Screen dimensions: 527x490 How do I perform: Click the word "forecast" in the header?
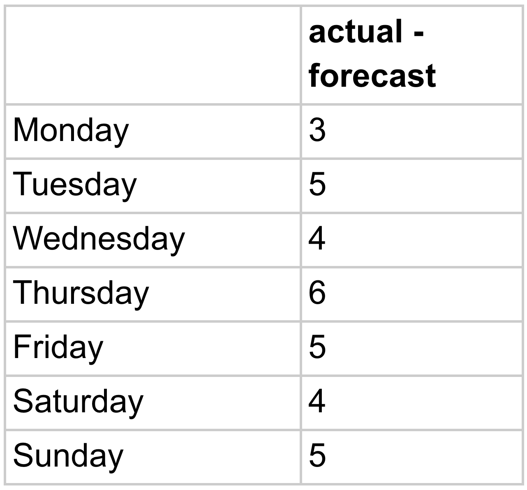[372, 76]
